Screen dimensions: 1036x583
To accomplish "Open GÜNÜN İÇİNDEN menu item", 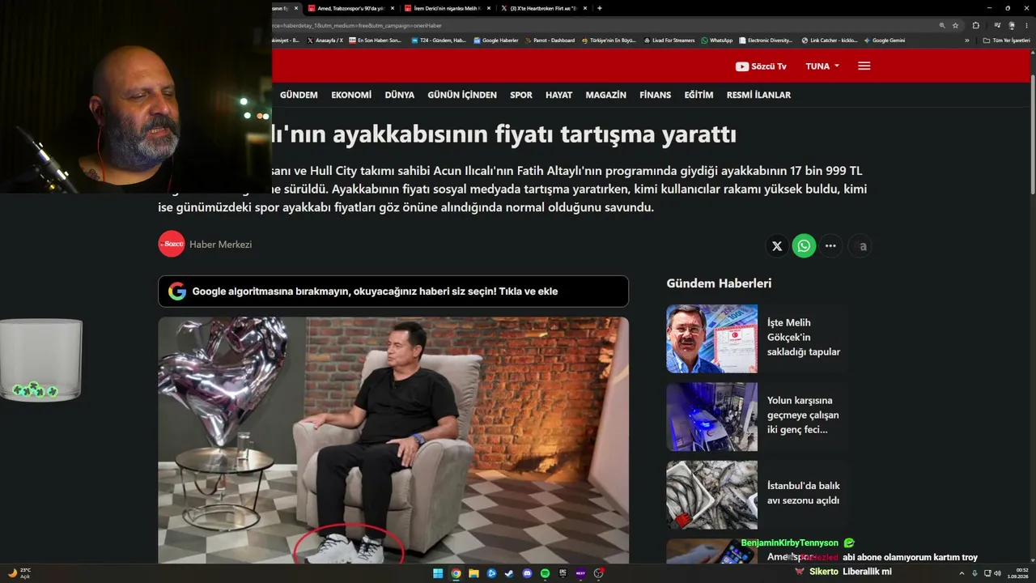I will click(x=462, y=95).
